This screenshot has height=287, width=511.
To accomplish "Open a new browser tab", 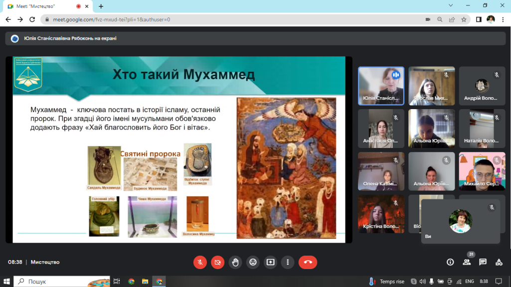I will click(101, 6).
